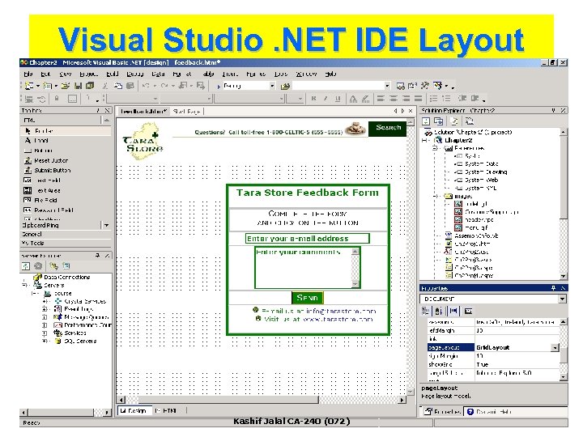This screenshot has width=583, height=437.
Task: Open the Build menu
Action: click(x=113, y=74)
